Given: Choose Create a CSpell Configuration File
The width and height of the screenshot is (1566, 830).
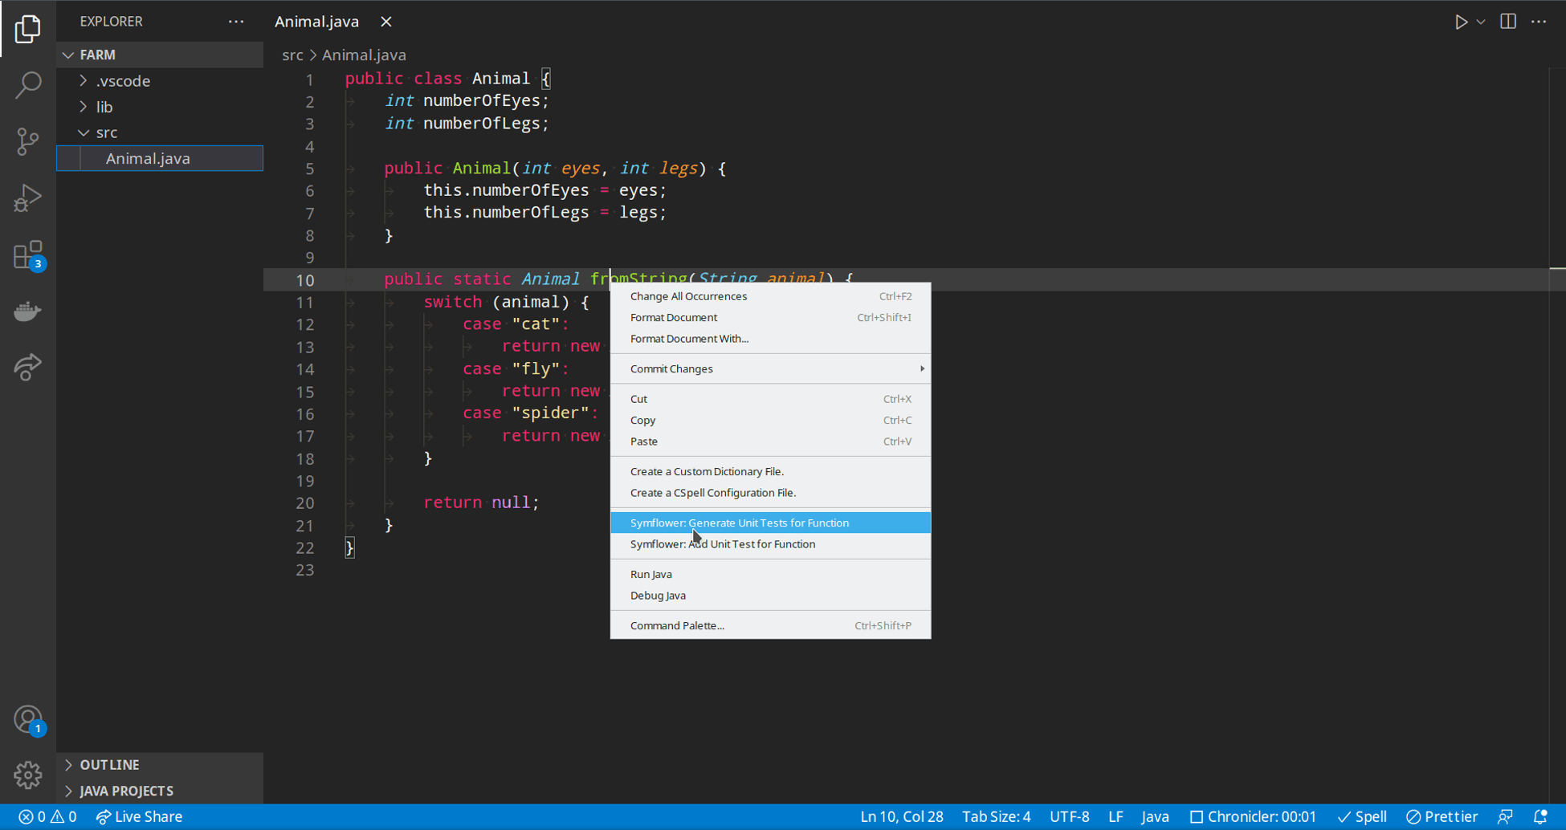Looking at the screenshot, I should [770, 493].
